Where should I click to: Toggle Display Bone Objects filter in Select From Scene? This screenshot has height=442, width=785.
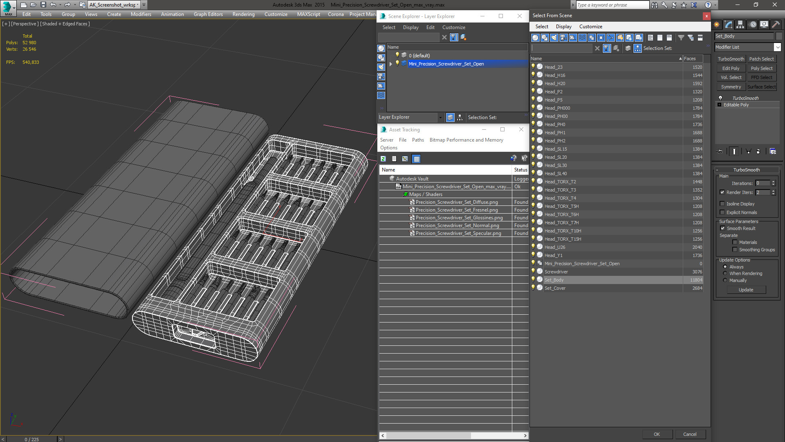coord(610,38)
